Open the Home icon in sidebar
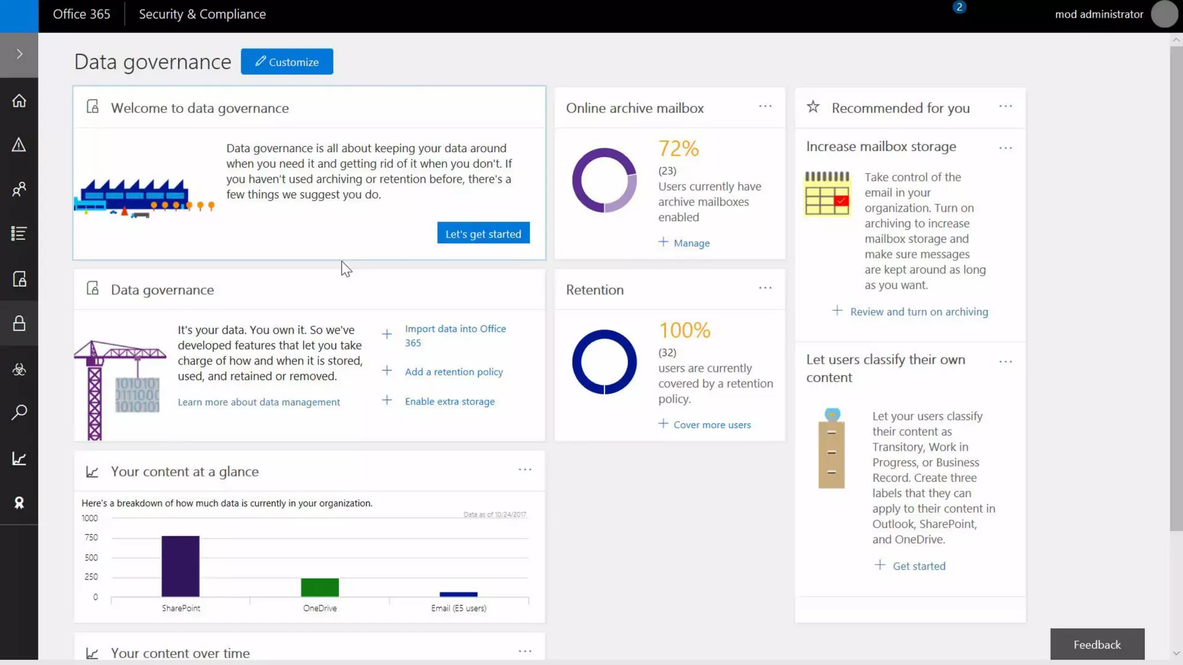Image resolution: width=1183 pixels, height=665 pixels. pyautogui.click(x=19, y=101)
